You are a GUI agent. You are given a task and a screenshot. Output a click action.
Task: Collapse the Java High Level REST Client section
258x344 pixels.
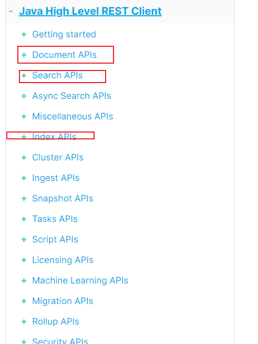(x=11, y=11)
